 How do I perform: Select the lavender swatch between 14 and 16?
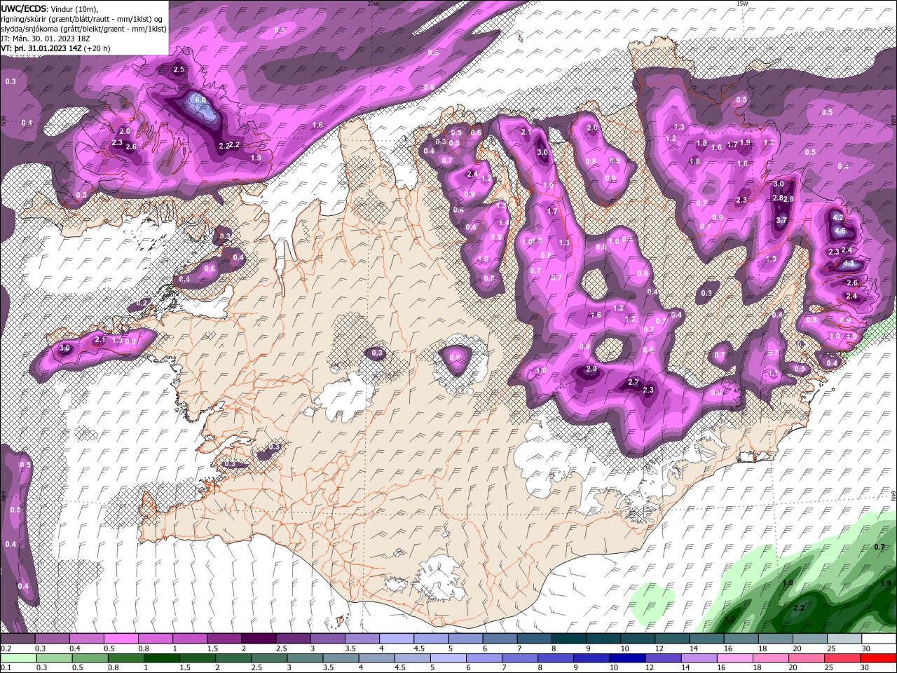(x=699, y=658)
